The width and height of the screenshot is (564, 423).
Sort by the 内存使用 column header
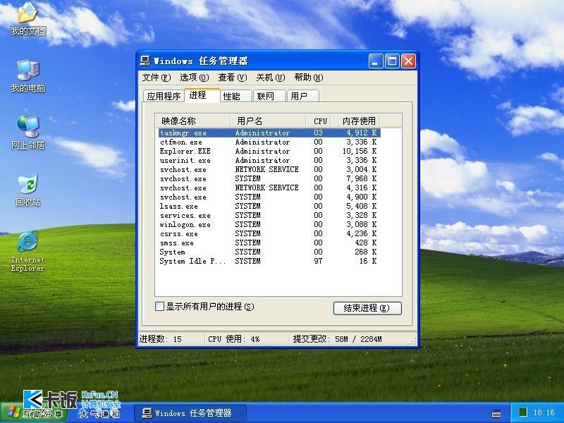click(x=356, y=121)
